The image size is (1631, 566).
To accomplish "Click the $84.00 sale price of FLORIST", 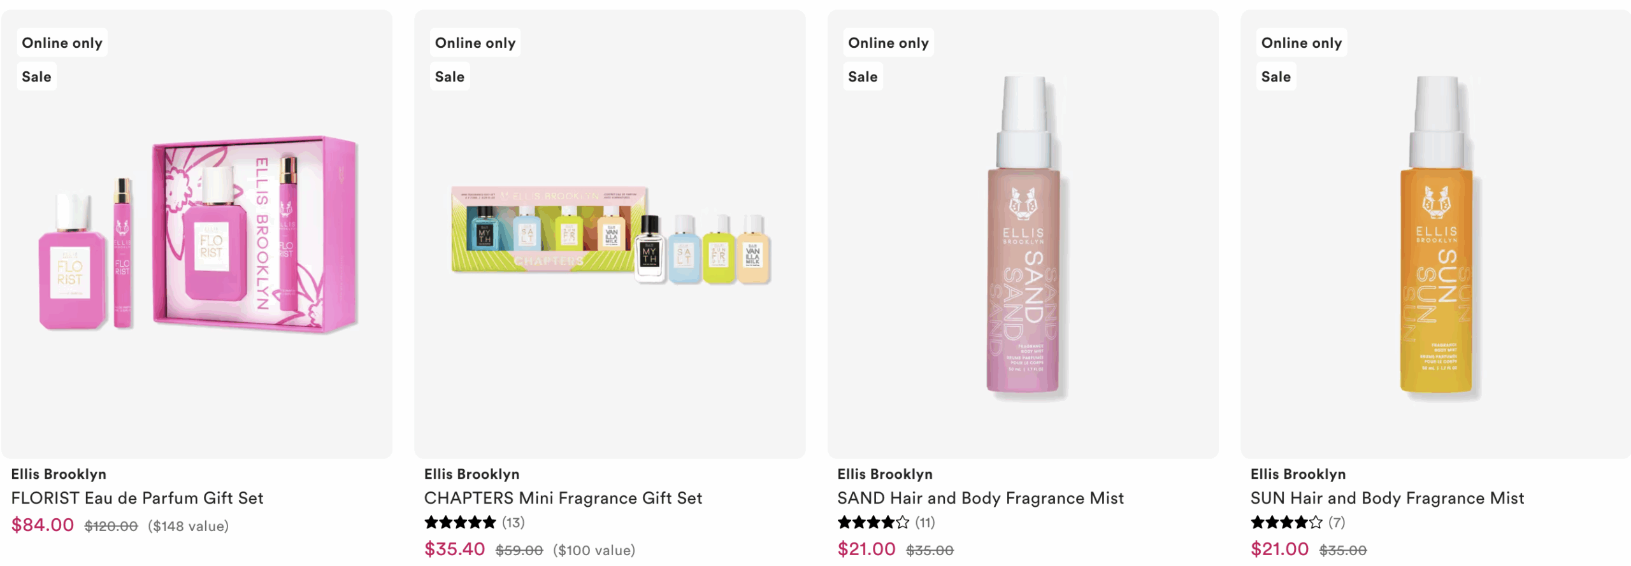I will (43, 525).
